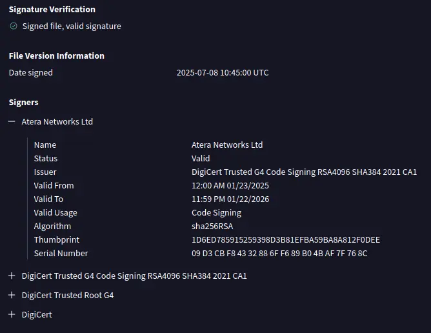Select the DigiCert signer label

click(x=37, y=314)
